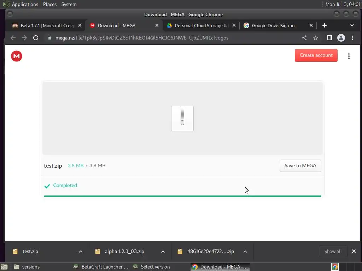Click Google Drive favicon on third tab
This screenshot has width=362, height=271.
click(x=169, y=25)
